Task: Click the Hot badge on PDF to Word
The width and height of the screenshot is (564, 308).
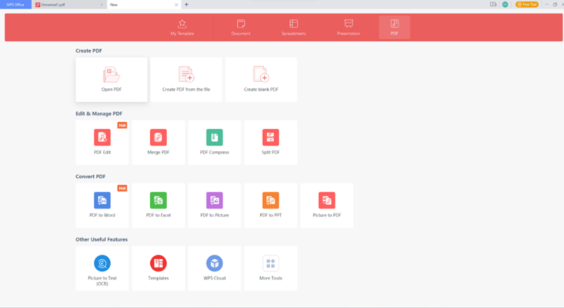Action: 123,188
